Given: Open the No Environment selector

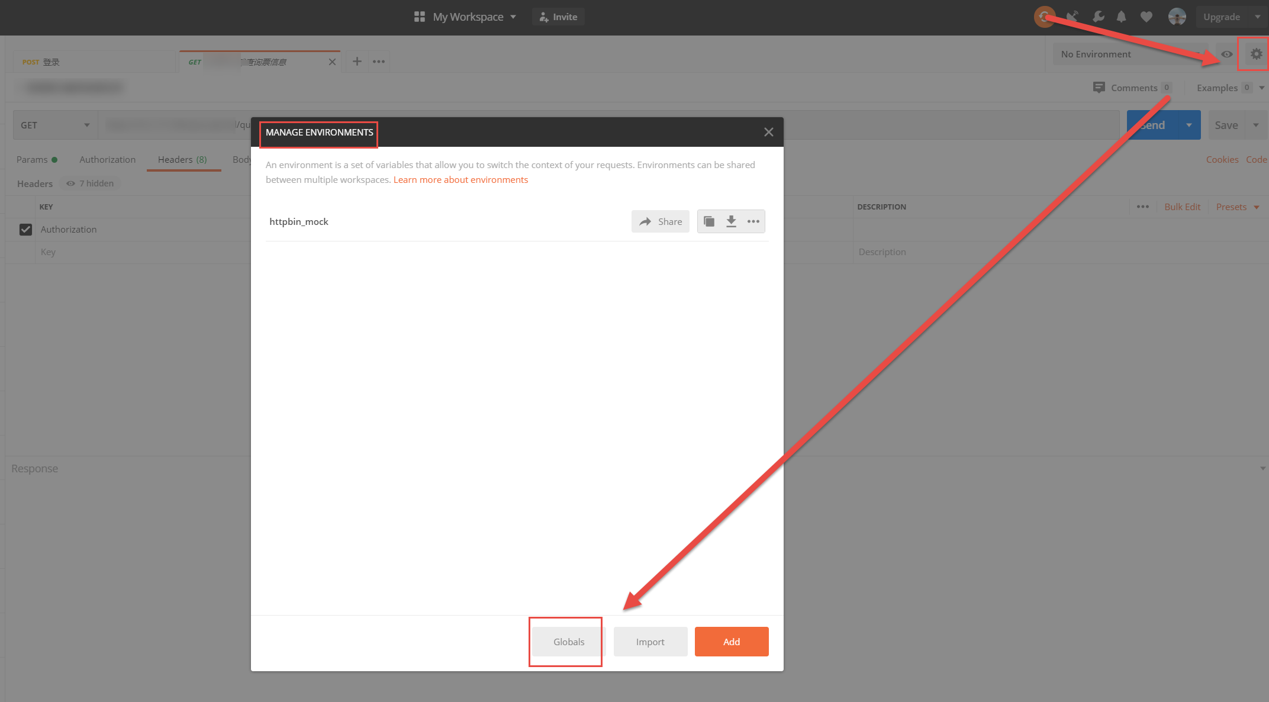Looking at the screenshot, I should (x=1125, y=54).
